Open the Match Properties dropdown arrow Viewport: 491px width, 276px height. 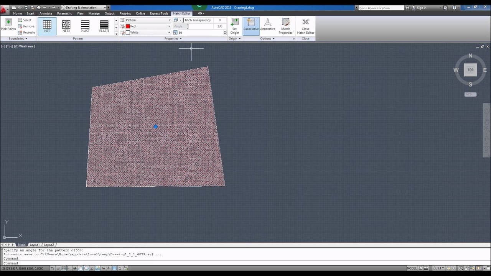coord(294,31)
